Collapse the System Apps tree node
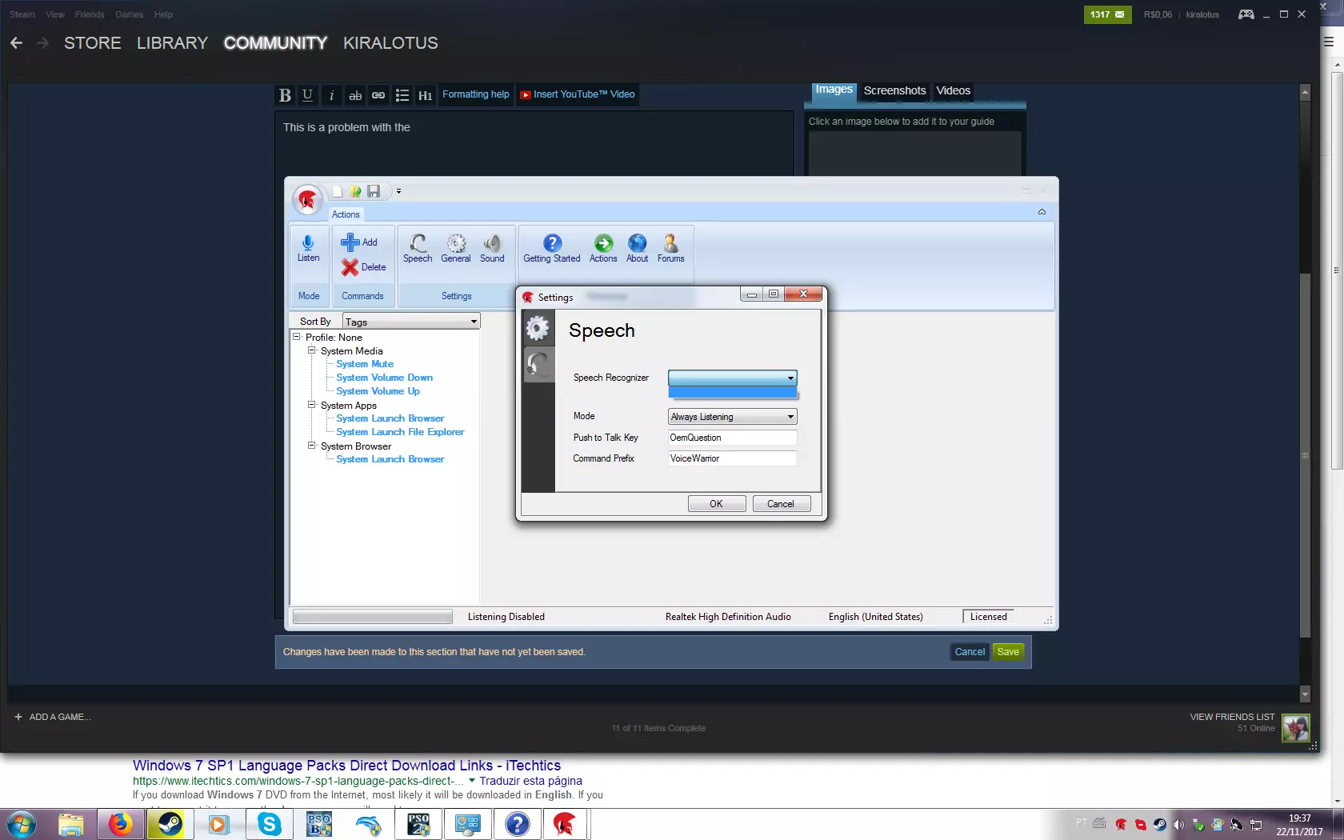Image resolution: width=1344 pixels, height=840 pixels. 312,405
